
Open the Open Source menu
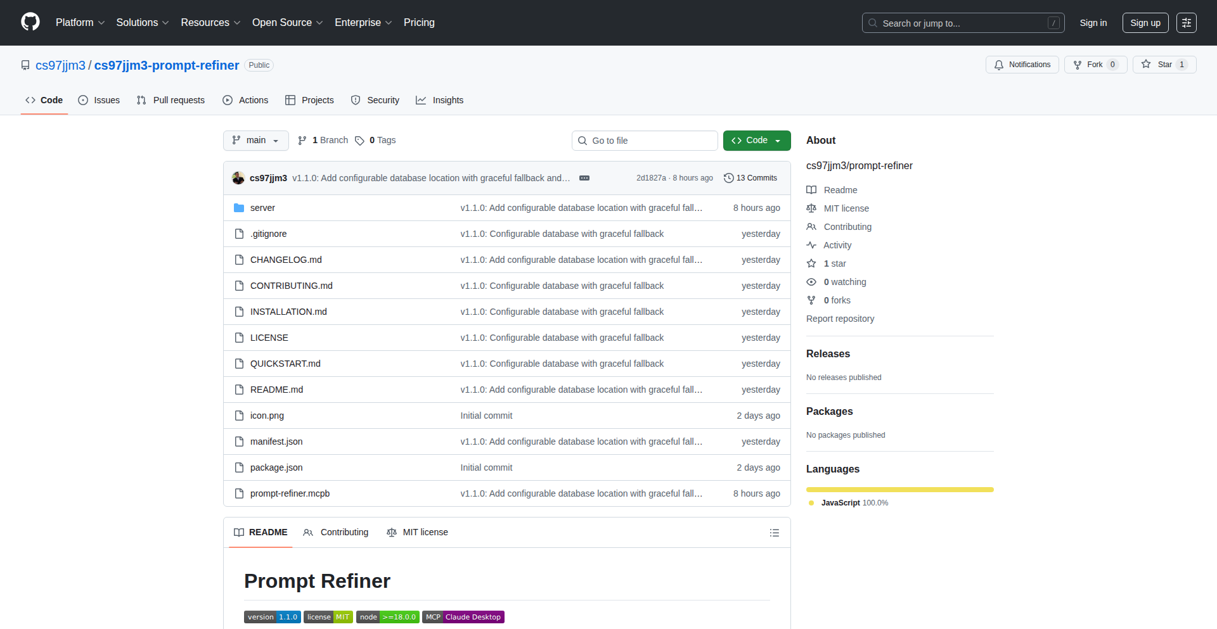tap(287, 23)
